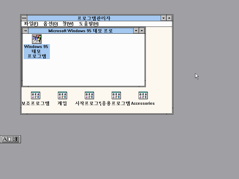Select the 보조프로그램 group icon
This screenshot has width=239, height=179.
(x=36, y=95)
